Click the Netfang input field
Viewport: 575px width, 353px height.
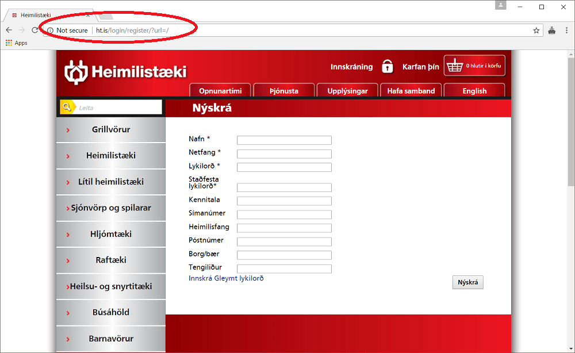(284, 154)
